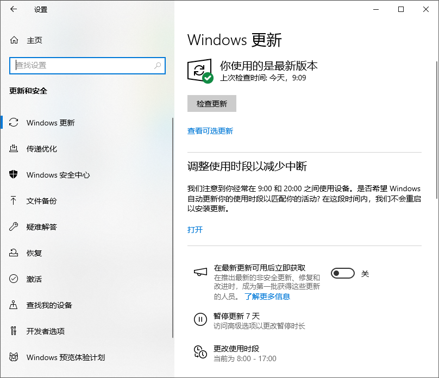Click the pause updates icon
The image size is (439, 378).
[200, 319]
